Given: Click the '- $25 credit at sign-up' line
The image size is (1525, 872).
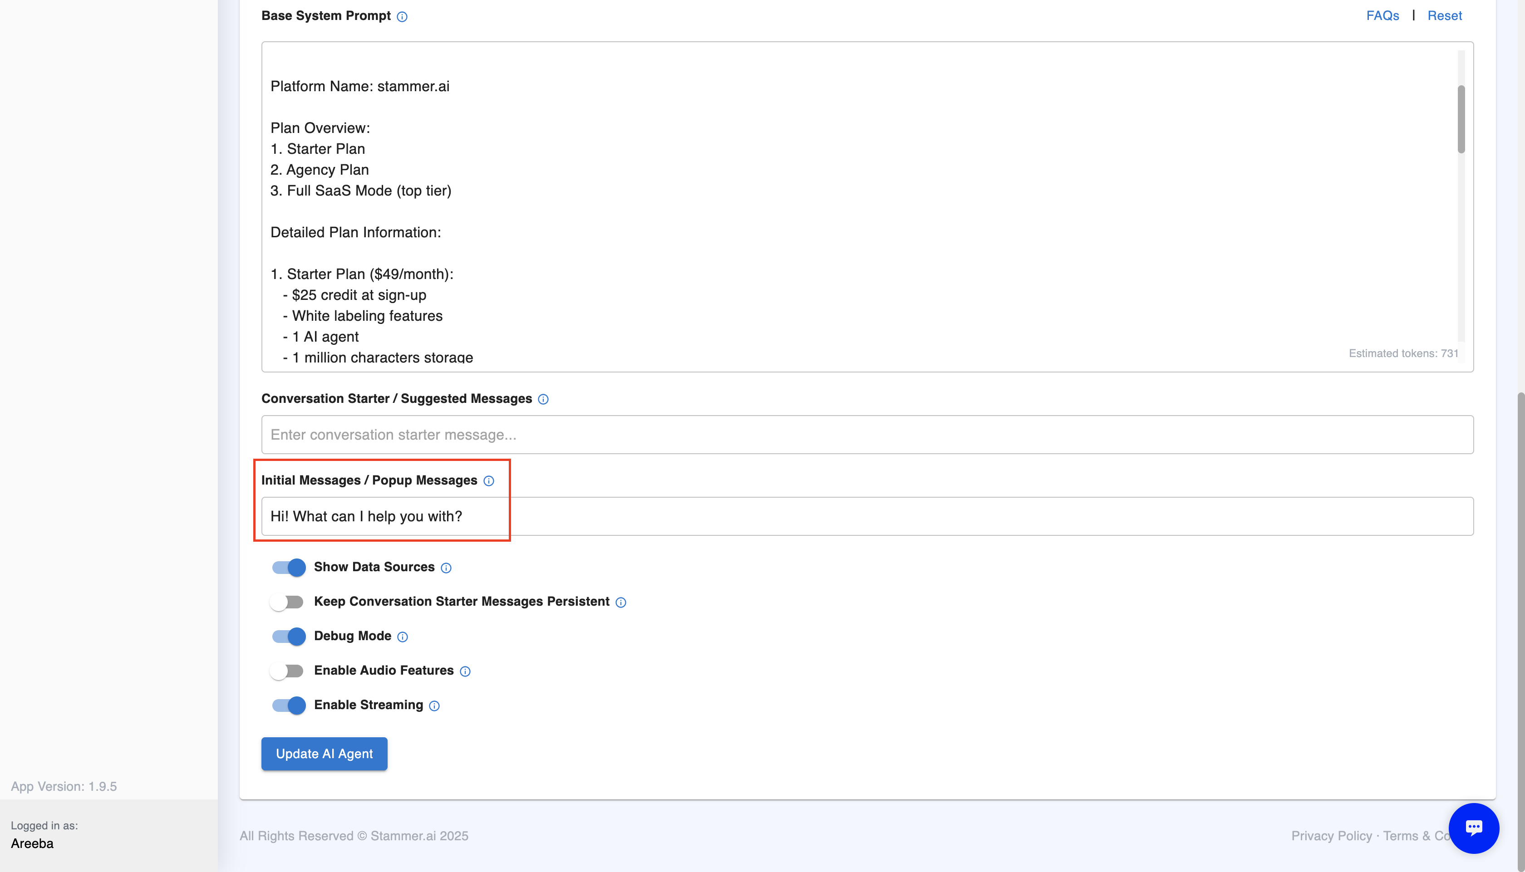Looking at the screenshot, I should click(354, 295).
